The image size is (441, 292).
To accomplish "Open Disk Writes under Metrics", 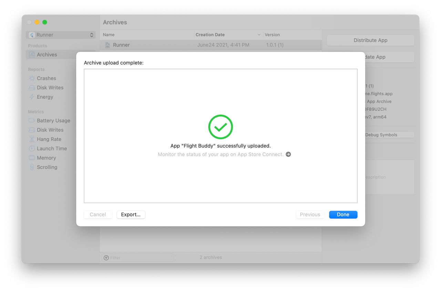I will pyautogui.click(x=50, y=130).
